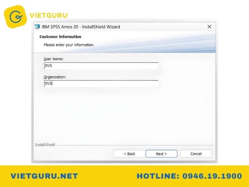The width and height of the screenshot is (249, 187).
Task: Click the "User Name:" label
Action: tap(54, 59)
